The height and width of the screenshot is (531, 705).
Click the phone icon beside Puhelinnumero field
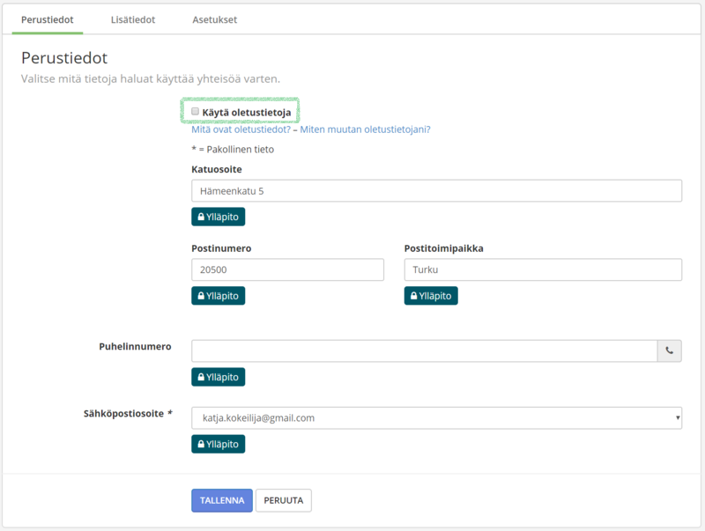click(670, 351)
